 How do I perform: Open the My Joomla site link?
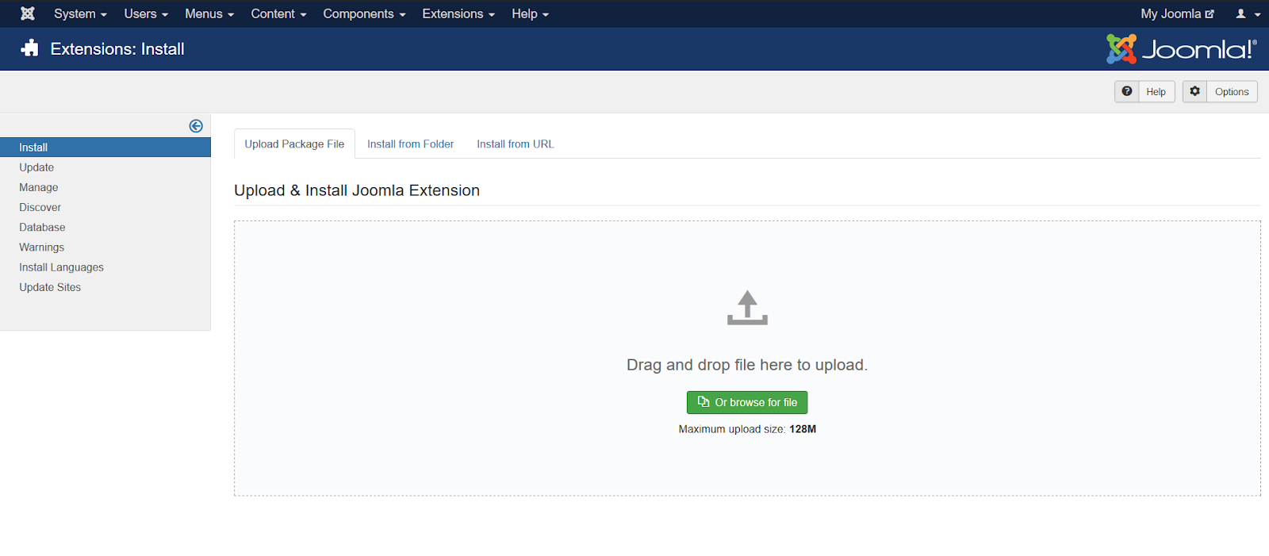(1176, 13)
